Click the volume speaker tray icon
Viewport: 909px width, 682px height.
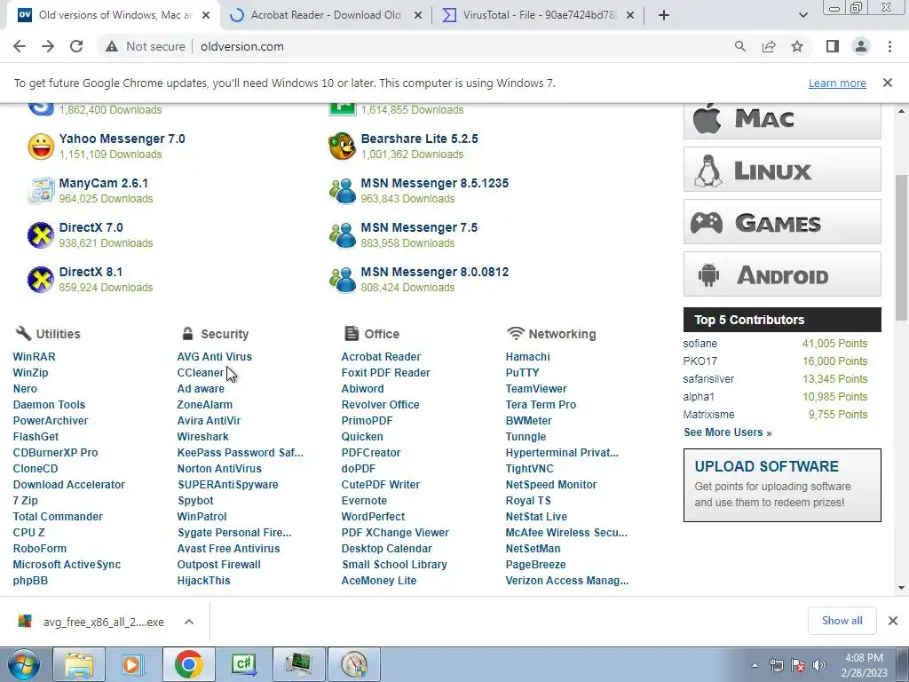[819, 665]
